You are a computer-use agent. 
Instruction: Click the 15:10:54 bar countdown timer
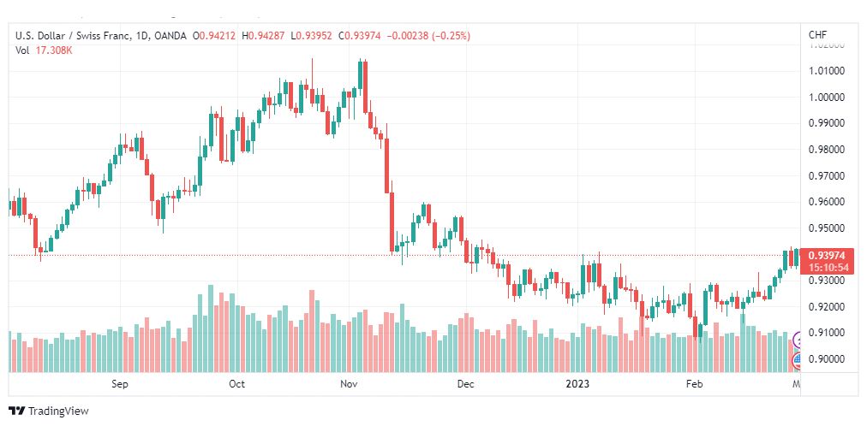click(x=827, y=267)
